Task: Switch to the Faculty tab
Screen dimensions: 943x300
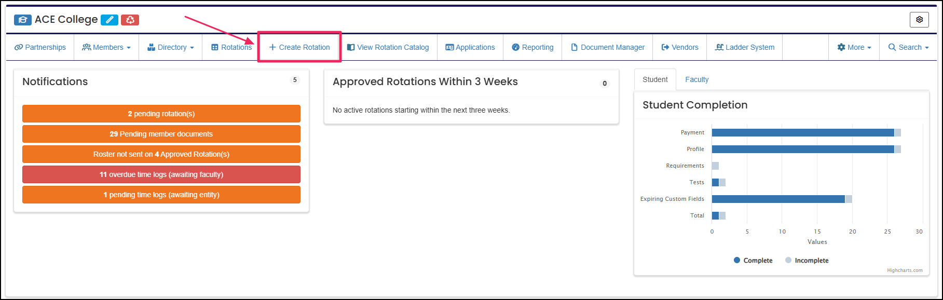Action: 696,79
